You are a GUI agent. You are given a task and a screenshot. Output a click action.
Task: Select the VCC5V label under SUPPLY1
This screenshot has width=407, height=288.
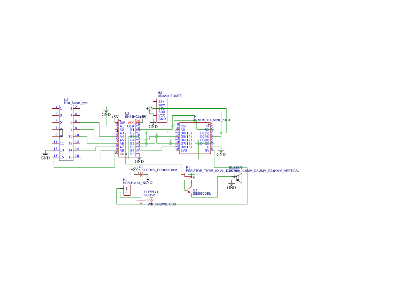(149, 195)
